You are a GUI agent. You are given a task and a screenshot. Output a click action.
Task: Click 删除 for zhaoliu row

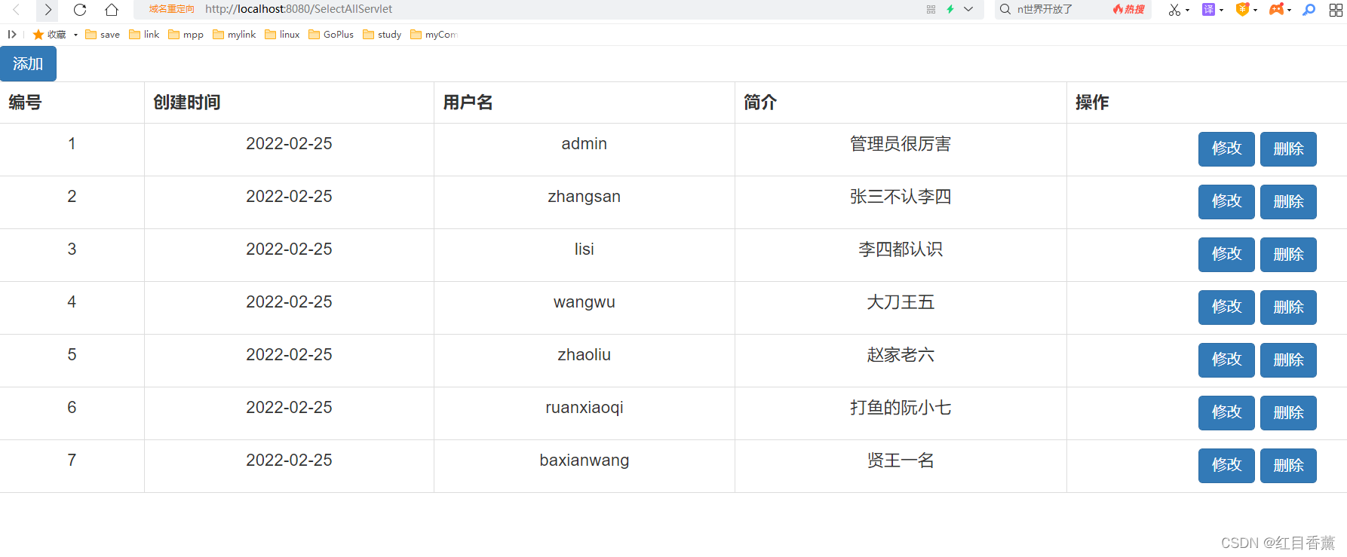[1288, 360]
